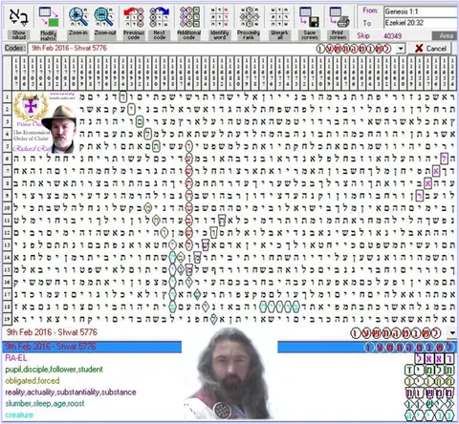The image size is (459, 424).
Task: Select the RA-EL code entry
Action: coord(16,358)
